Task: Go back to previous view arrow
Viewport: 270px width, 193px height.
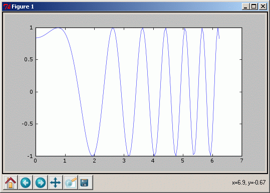Action: [26, 183]
